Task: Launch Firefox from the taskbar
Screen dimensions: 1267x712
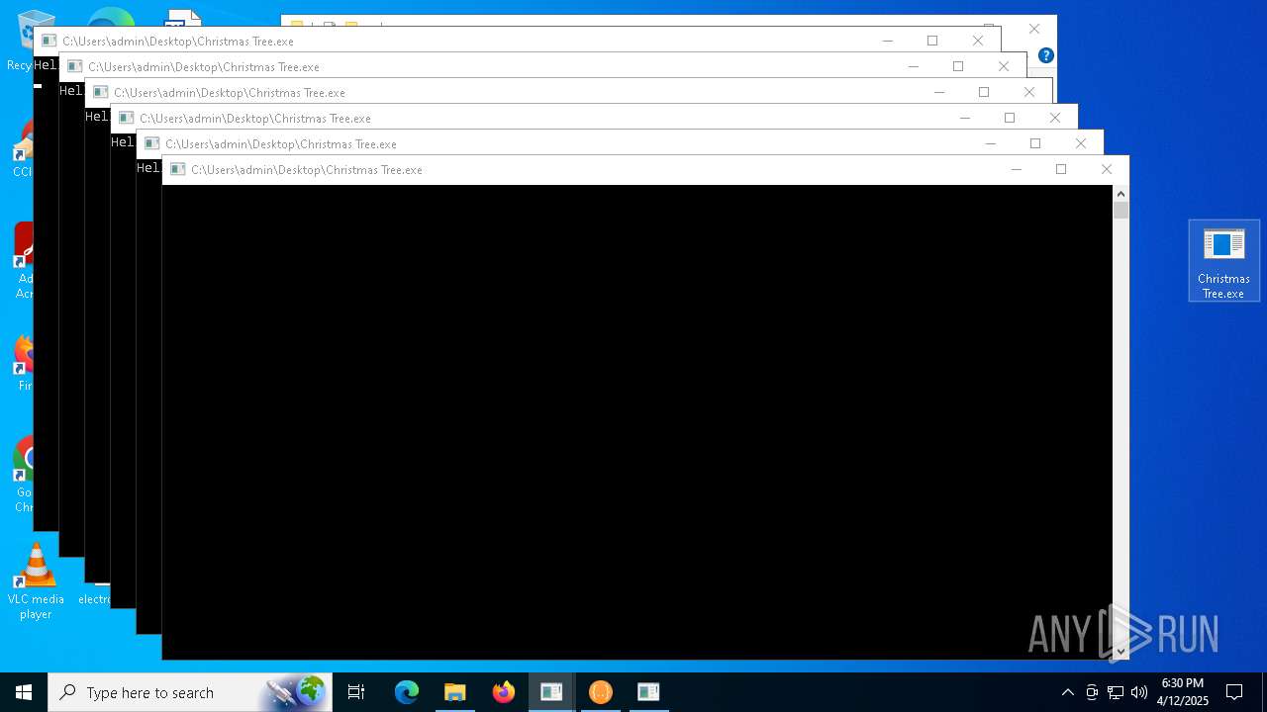Action: (504, 692)
